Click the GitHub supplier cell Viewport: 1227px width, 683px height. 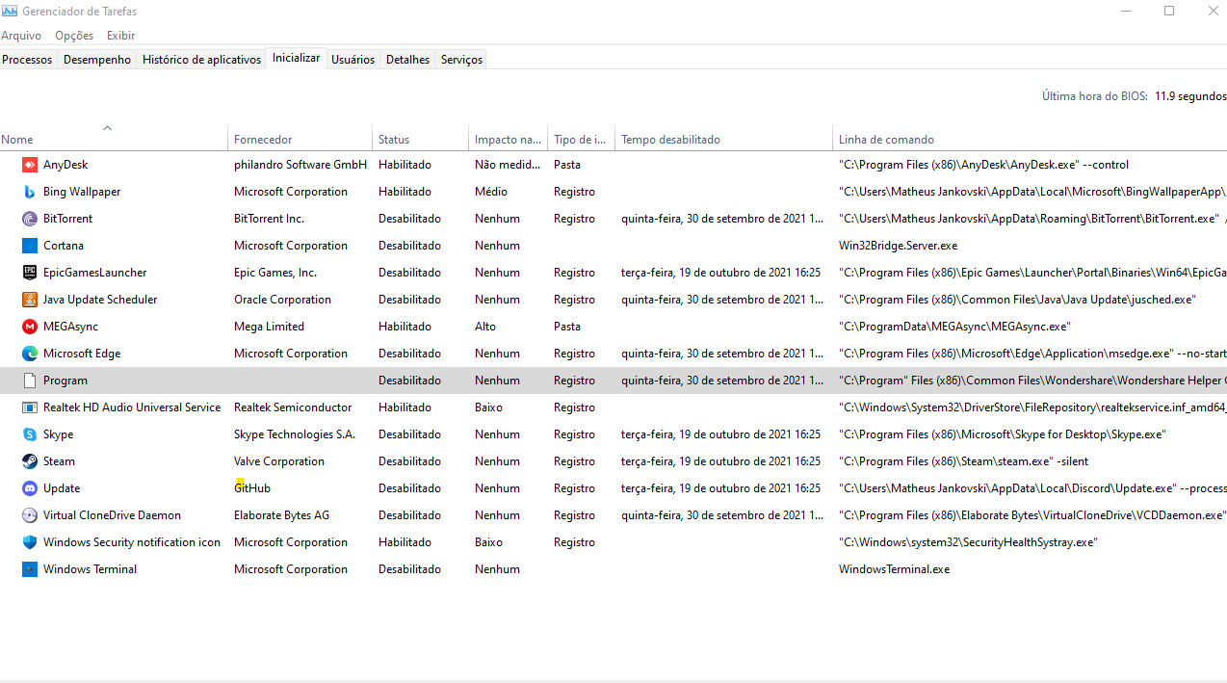252,488
